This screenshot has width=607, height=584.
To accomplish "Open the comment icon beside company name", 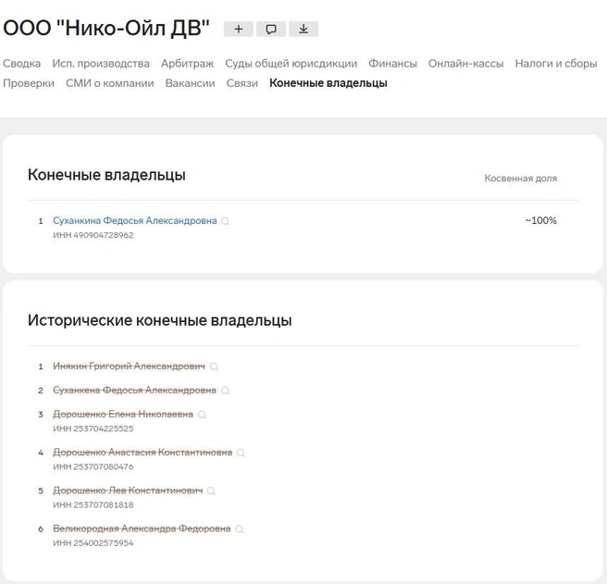I will click(x=271, y=29).
